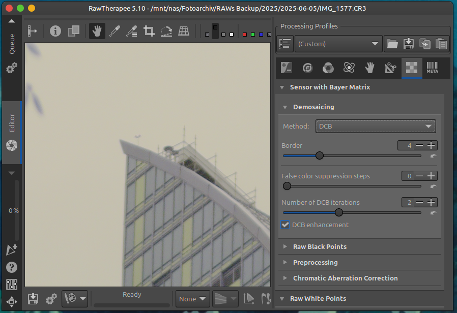Screen dimensions: 457x313
Task: Select the Perspective correction tool
Action: [184, 31]
